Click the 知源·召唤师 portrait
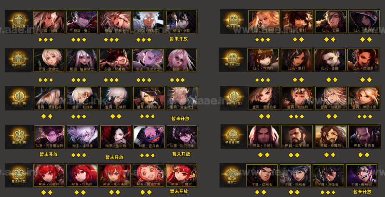The width and height of the screenshot is (385, 197). (82, 175)
